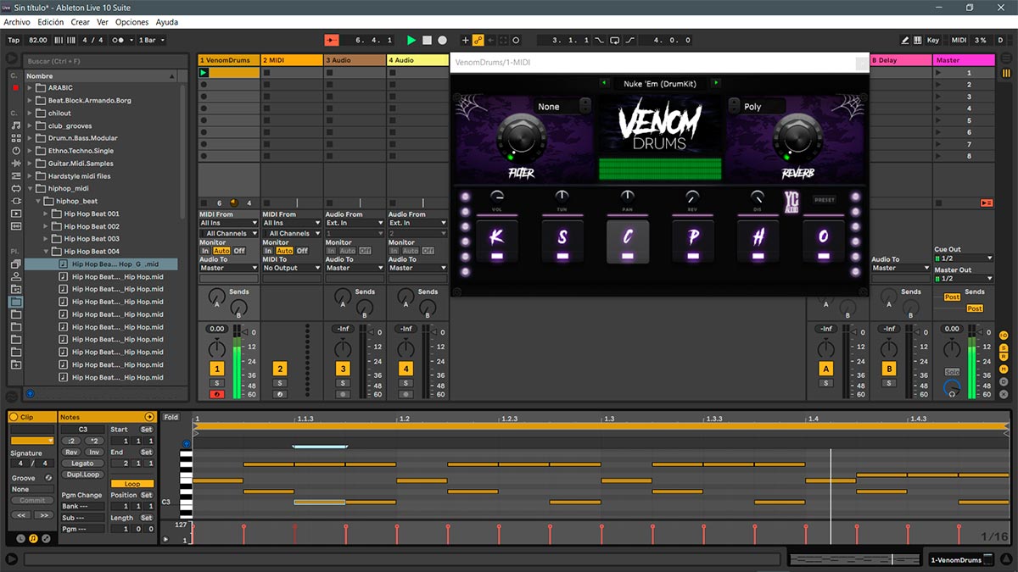
Task: Open MIDI map mode
Action: pyautogui.click(x=959, y=40)
